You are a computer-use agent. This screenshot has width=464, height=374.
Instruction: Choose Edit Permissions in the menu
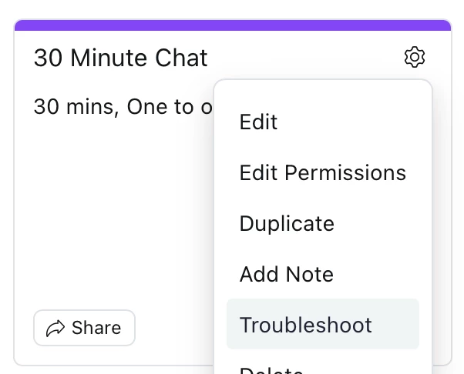[323, 172]
